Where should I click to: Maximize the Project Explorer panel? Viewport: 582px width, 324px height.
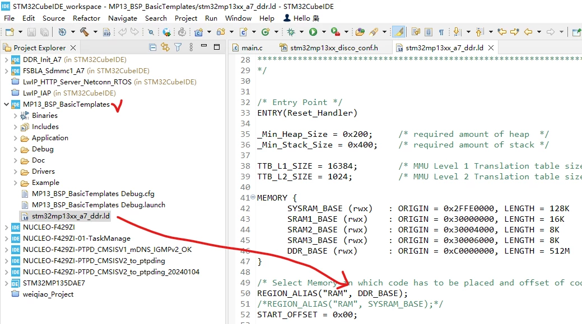point(217,47)
